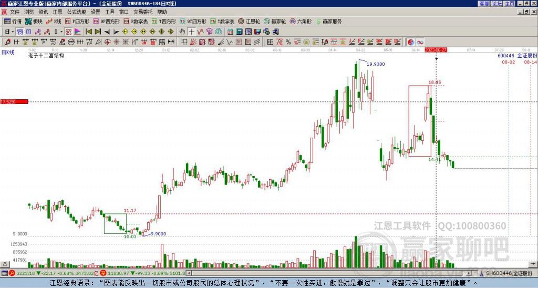The image size is (538, 288).
Task: Expand the candlestick style dropdown arrow
Action: pos(61,32)
